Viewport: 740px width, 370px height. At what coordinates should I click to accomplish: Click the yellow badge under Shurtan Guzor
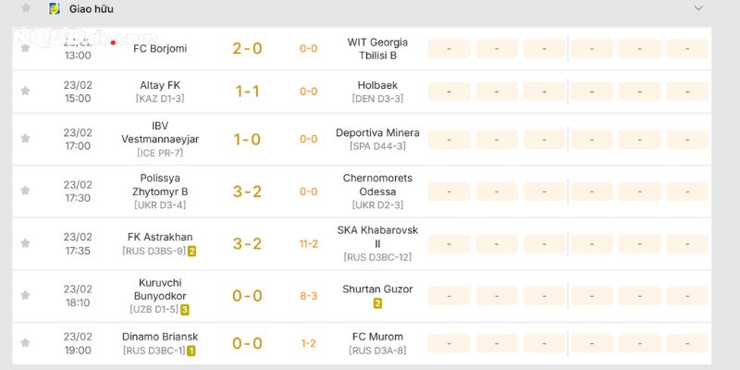coord(377,303)
